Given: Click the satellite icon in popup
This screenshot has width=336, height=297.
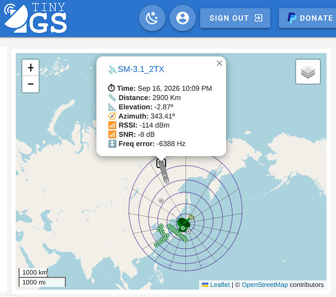Looking at the screenshot, I should coord(113,69).
